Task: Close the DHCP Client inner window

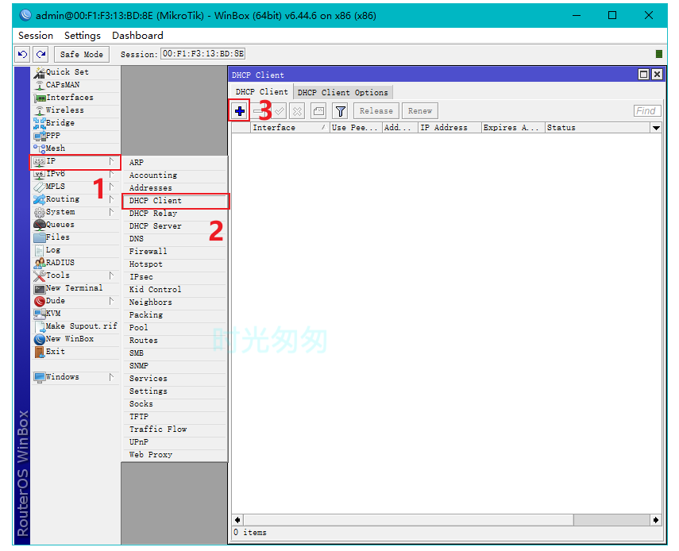Action: pyautogui.click(x=657, y=75)
